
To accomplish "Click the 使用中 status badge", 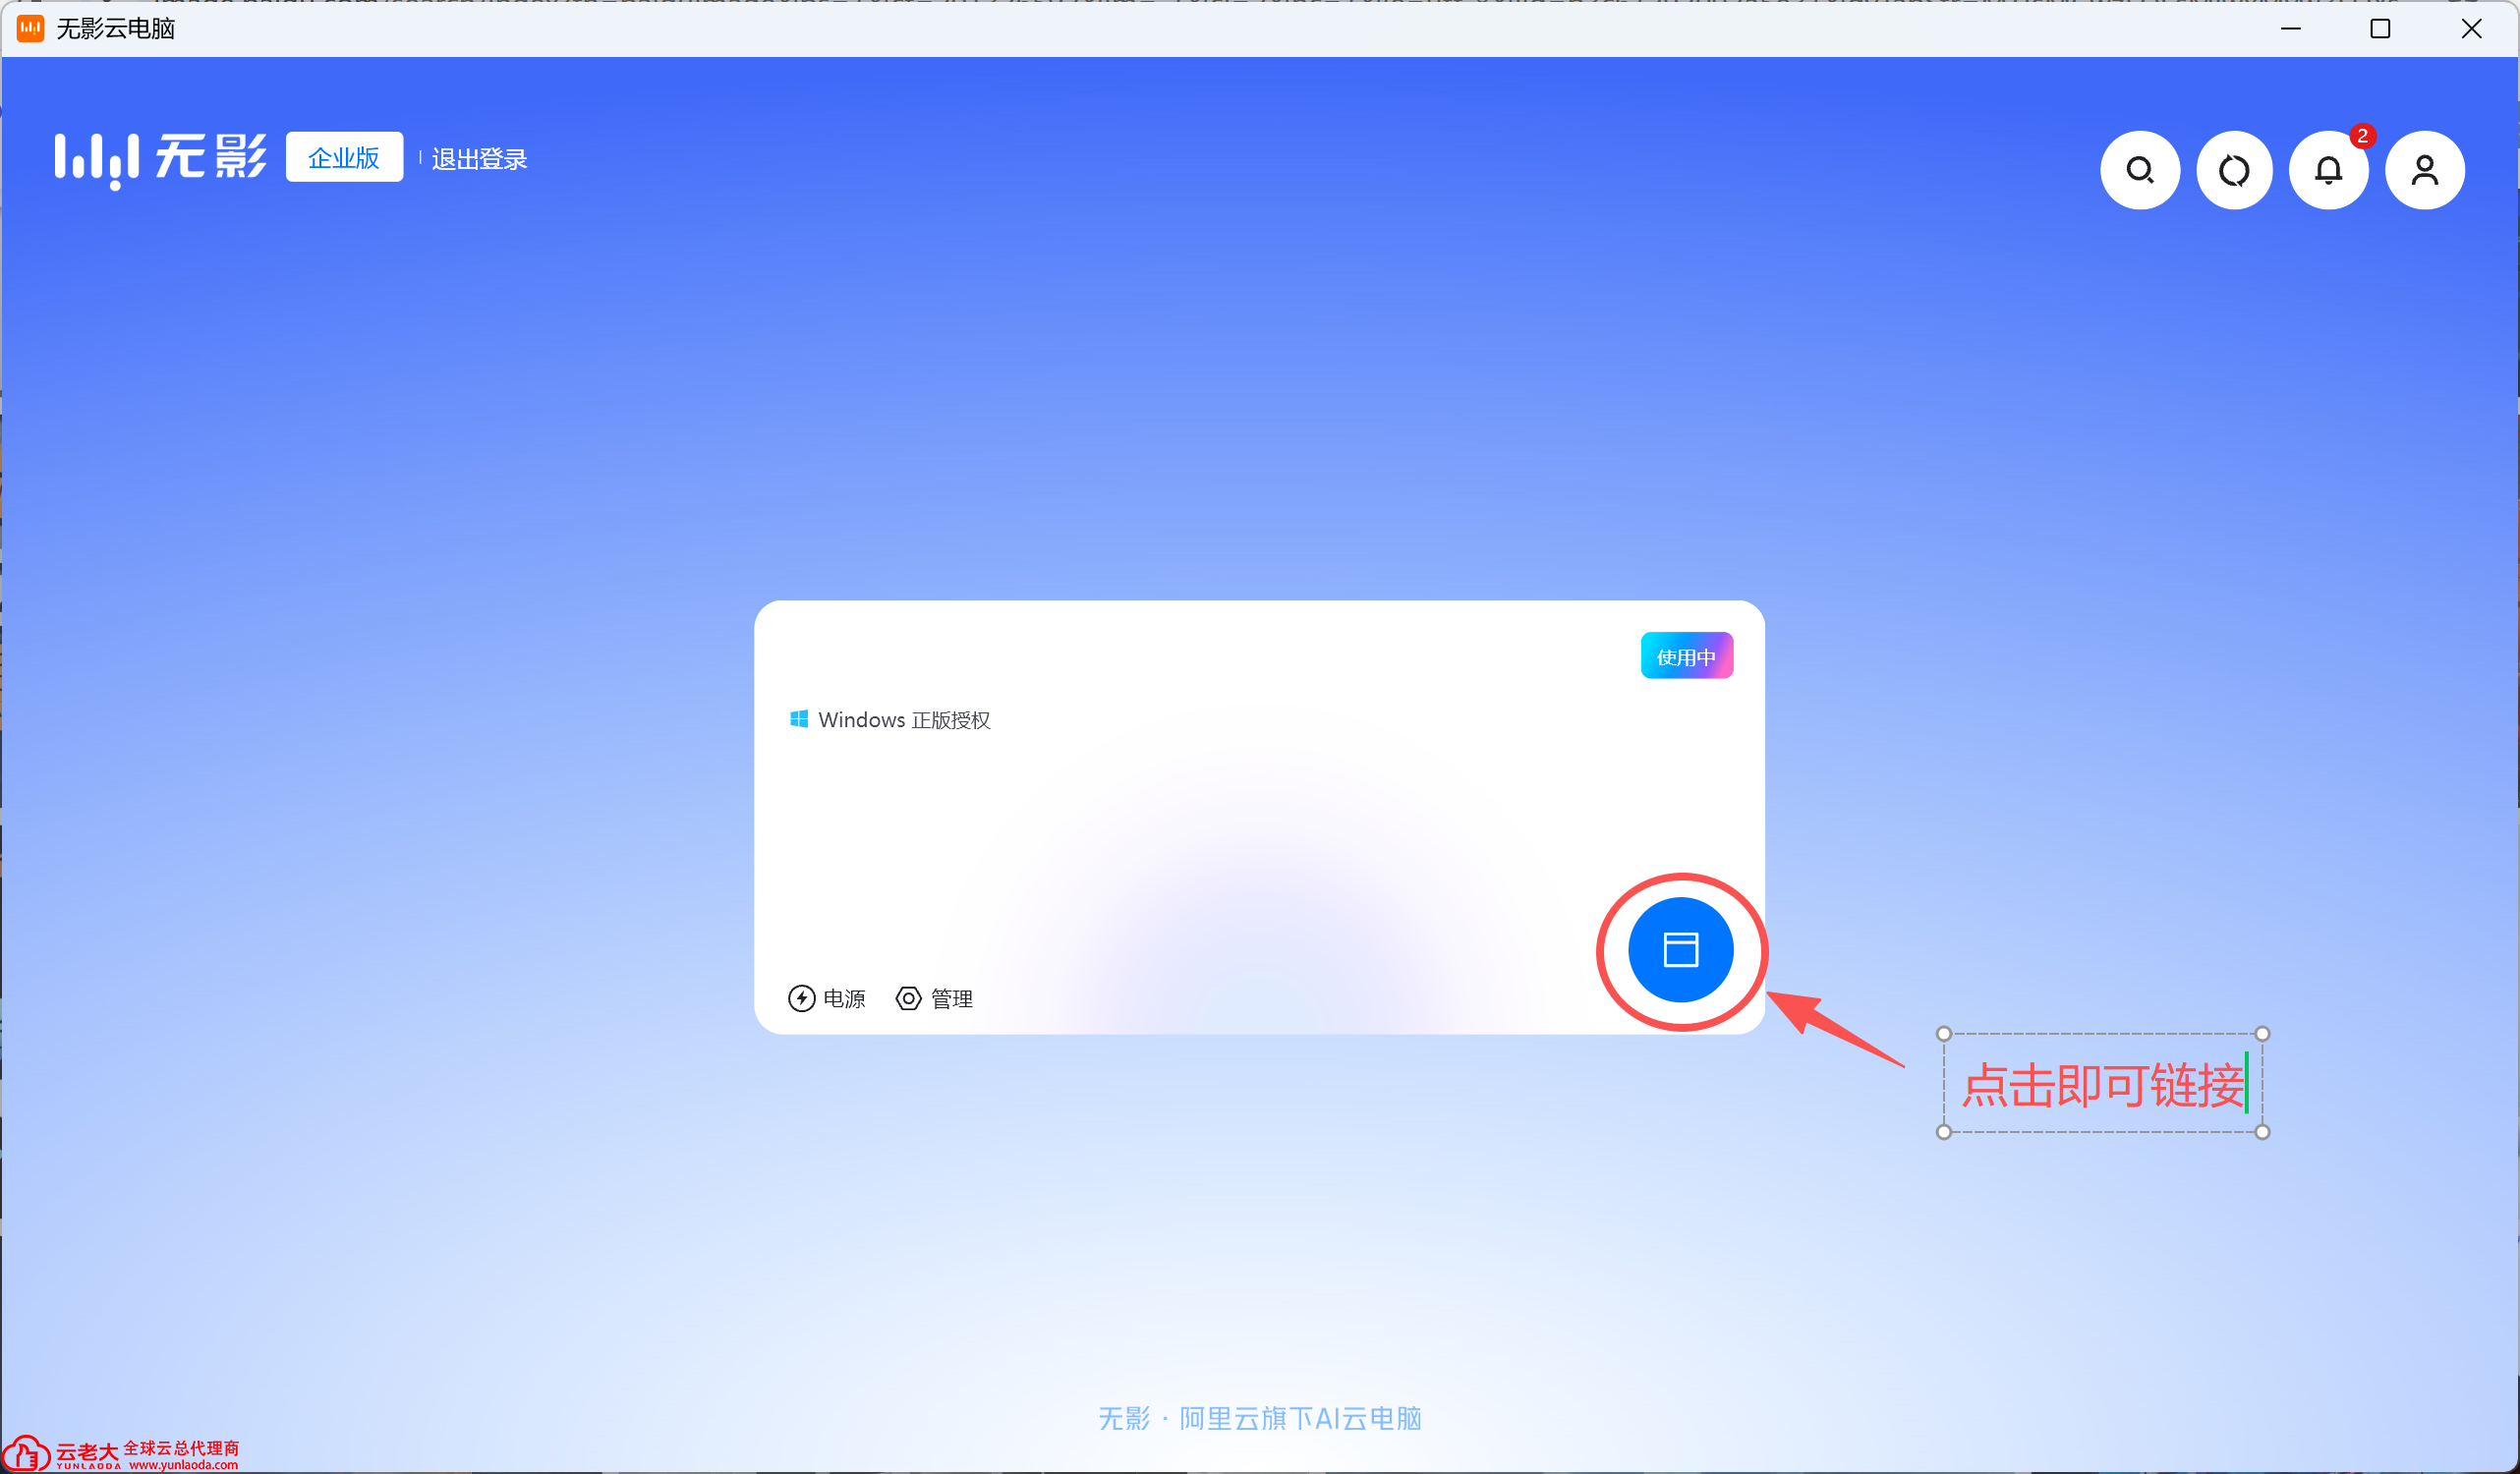I will click(x=1687, y=656).
